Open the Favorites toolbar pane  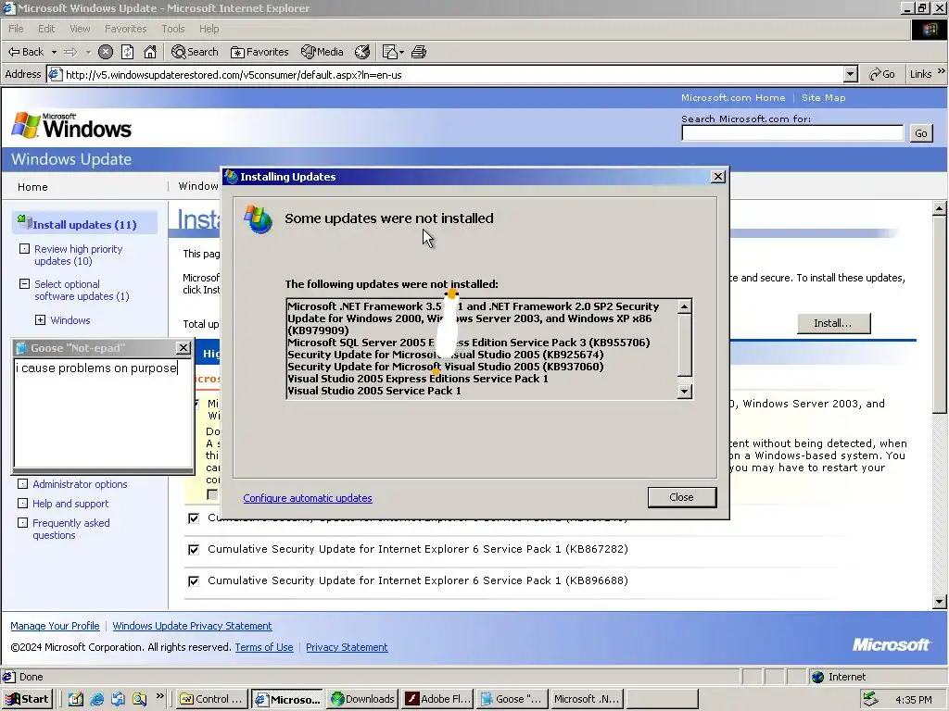pos(259,52)
